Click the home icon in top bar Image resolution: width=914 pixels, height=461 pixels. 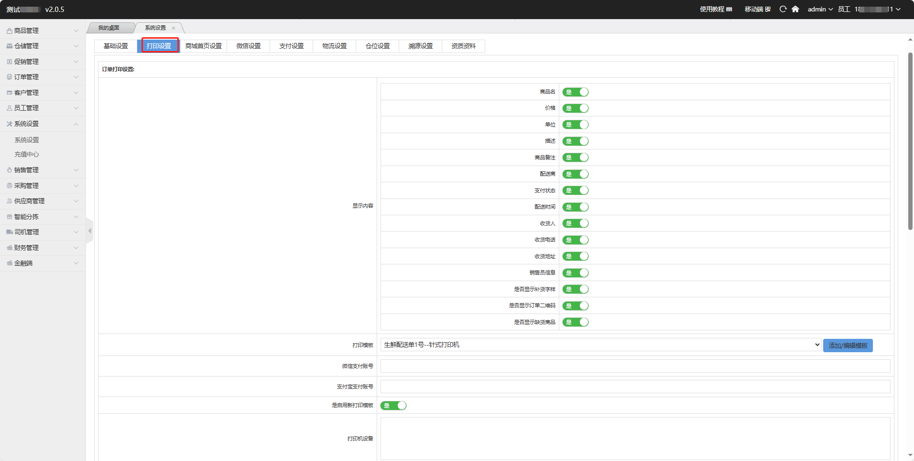(795, 9)
